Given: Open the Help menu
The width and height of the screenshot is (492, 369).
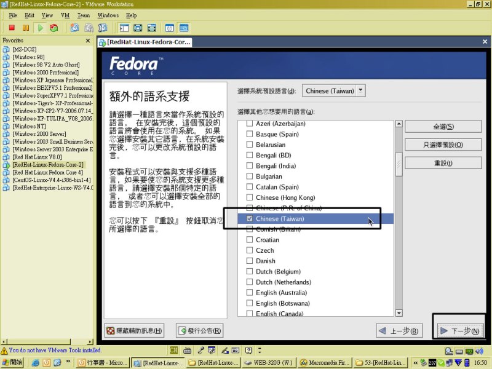Looking at the screenshot, I should 132,15.
